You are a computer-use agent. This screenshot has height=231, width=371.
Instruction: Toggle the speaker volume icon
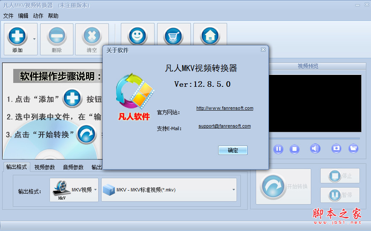(315, 148)
